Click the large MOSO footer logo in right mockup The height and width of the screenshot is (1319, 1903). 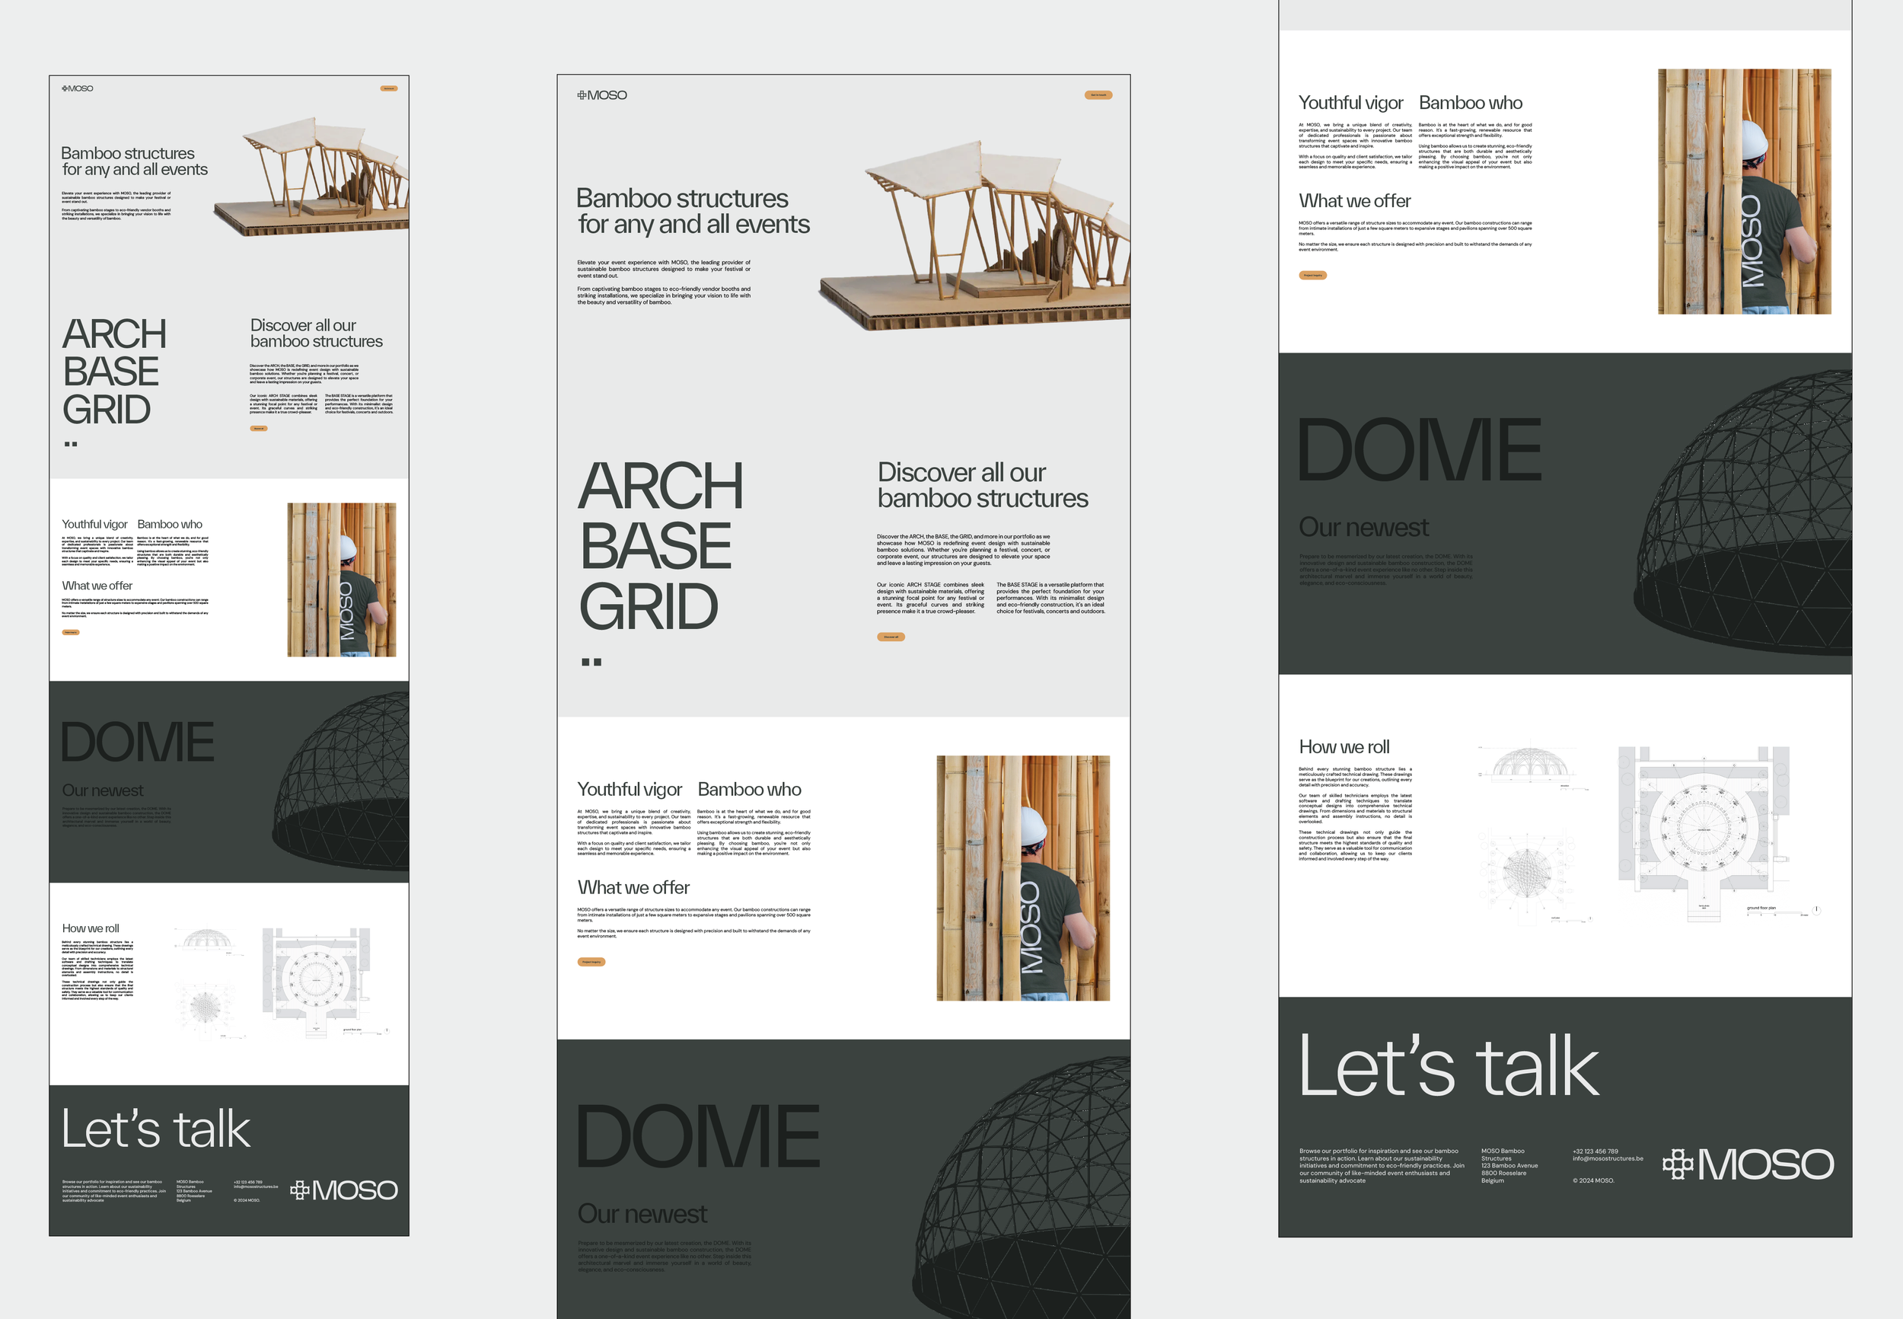(x=1748, y=1164)
